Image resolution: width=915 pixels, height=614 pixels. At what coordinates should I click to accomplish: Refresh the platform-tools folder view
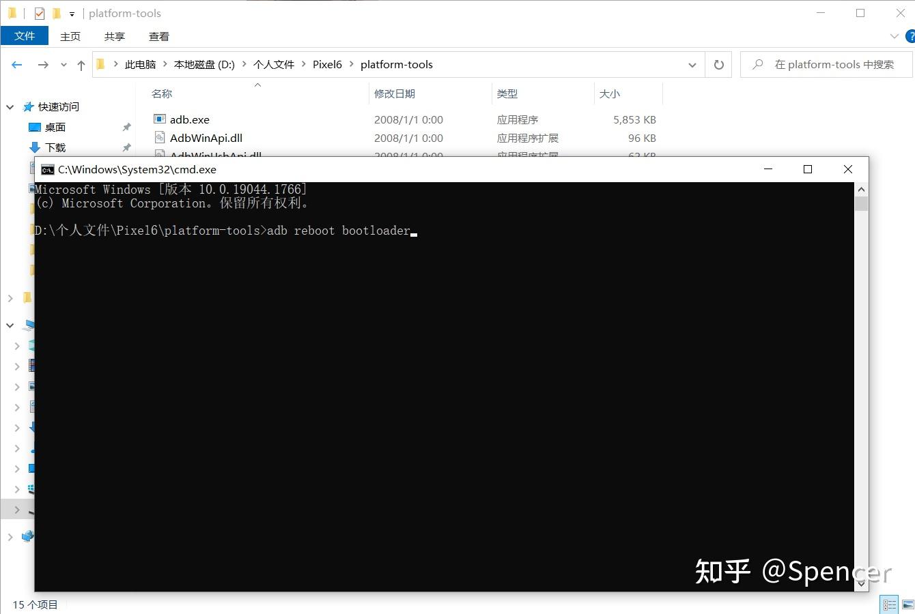coord(718,64)
